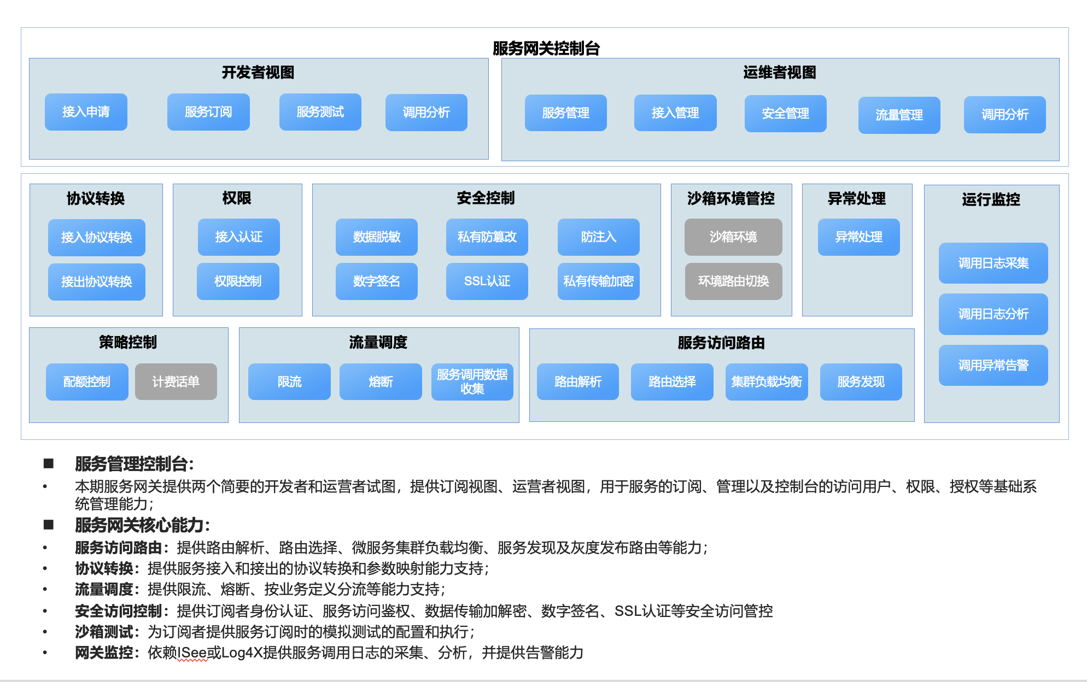The width and height of the screenshot is (1087, 682).
Task: Click the 私有传输加密 box
Action: coord(598,281)
